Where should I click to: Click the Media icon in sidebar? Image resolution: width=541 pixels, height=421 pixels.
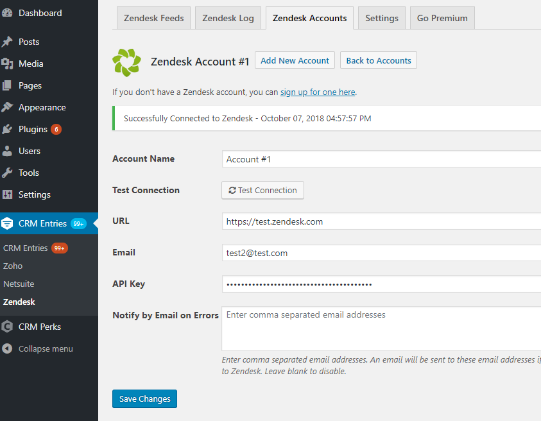point(7,64)
